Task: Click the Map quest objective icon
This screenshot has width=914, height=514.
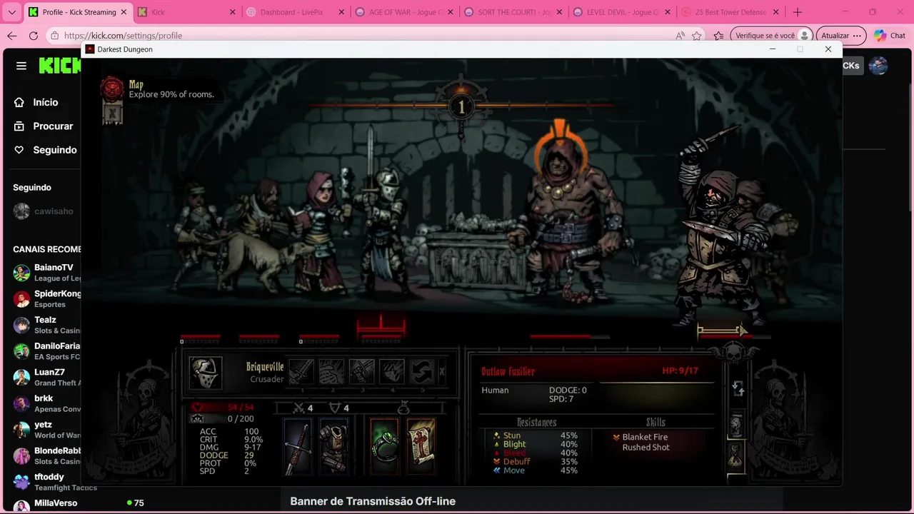Action: click(112, 89)
